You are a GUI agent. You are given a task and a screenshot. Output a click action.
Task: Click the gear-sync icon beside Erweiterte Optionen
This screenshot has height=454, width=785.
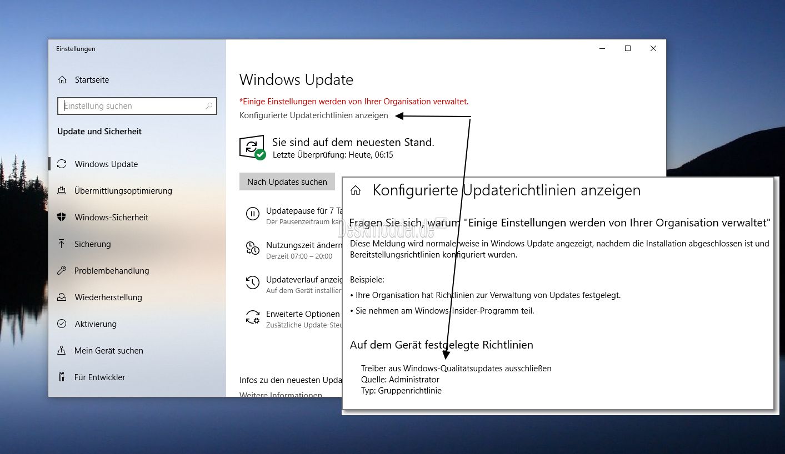(252, 317)
